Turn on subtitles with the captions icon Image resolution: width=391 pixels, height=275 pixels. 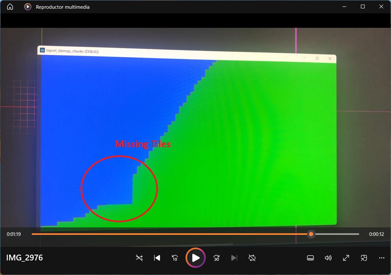[x=310, y=258]
